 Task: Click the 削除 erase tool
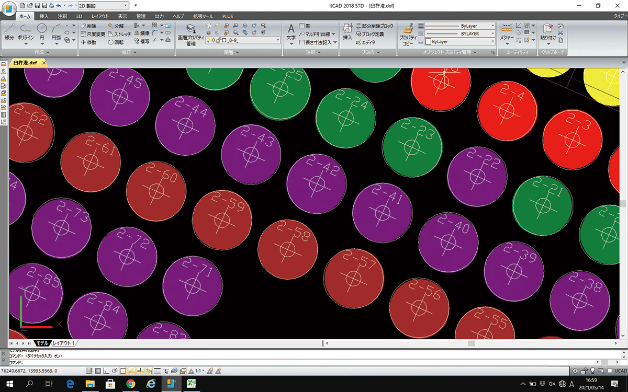(x=88, y=26)
